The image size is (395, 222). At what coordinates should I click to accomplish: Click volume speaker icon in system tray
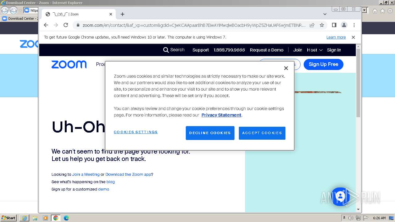click(351, 218)
